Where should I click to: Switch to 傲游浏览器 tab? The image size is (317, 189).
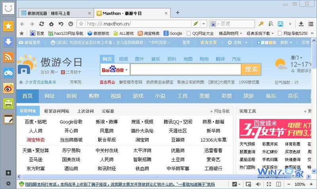click(56, 13)
